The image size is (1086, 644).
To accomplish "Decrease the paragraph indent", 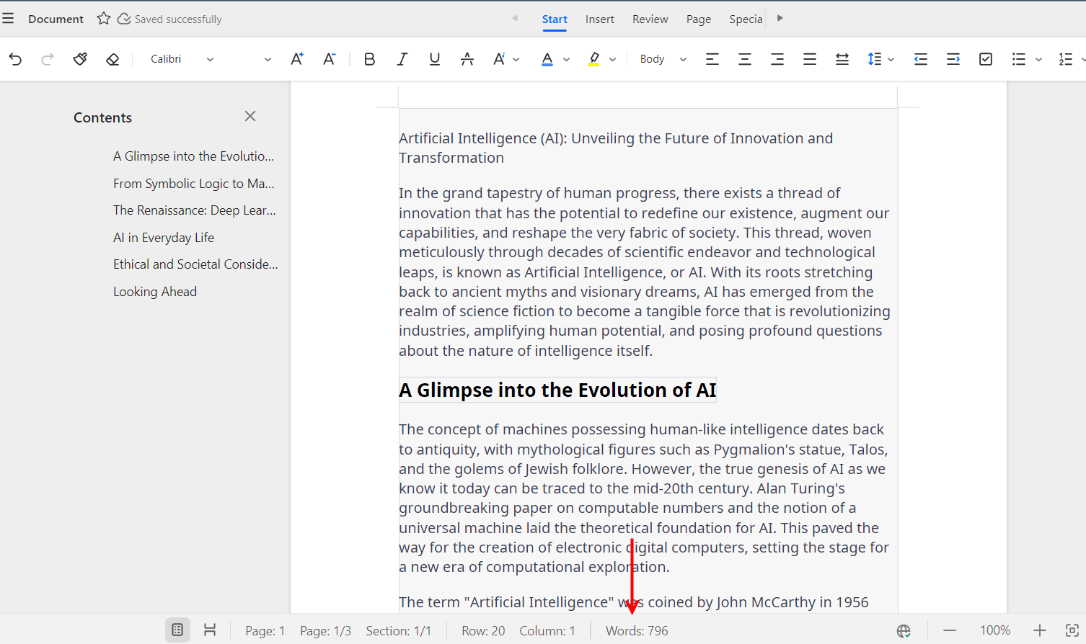I will 920,59.
